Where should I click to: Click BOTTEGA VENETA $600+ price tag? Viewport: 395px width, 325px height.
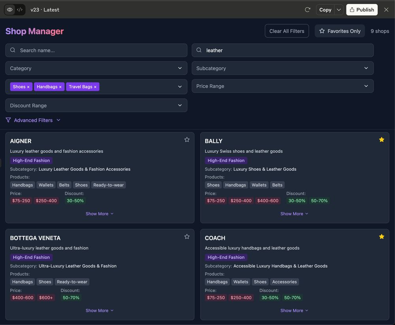pyautogui.click(x=46, y=297)
